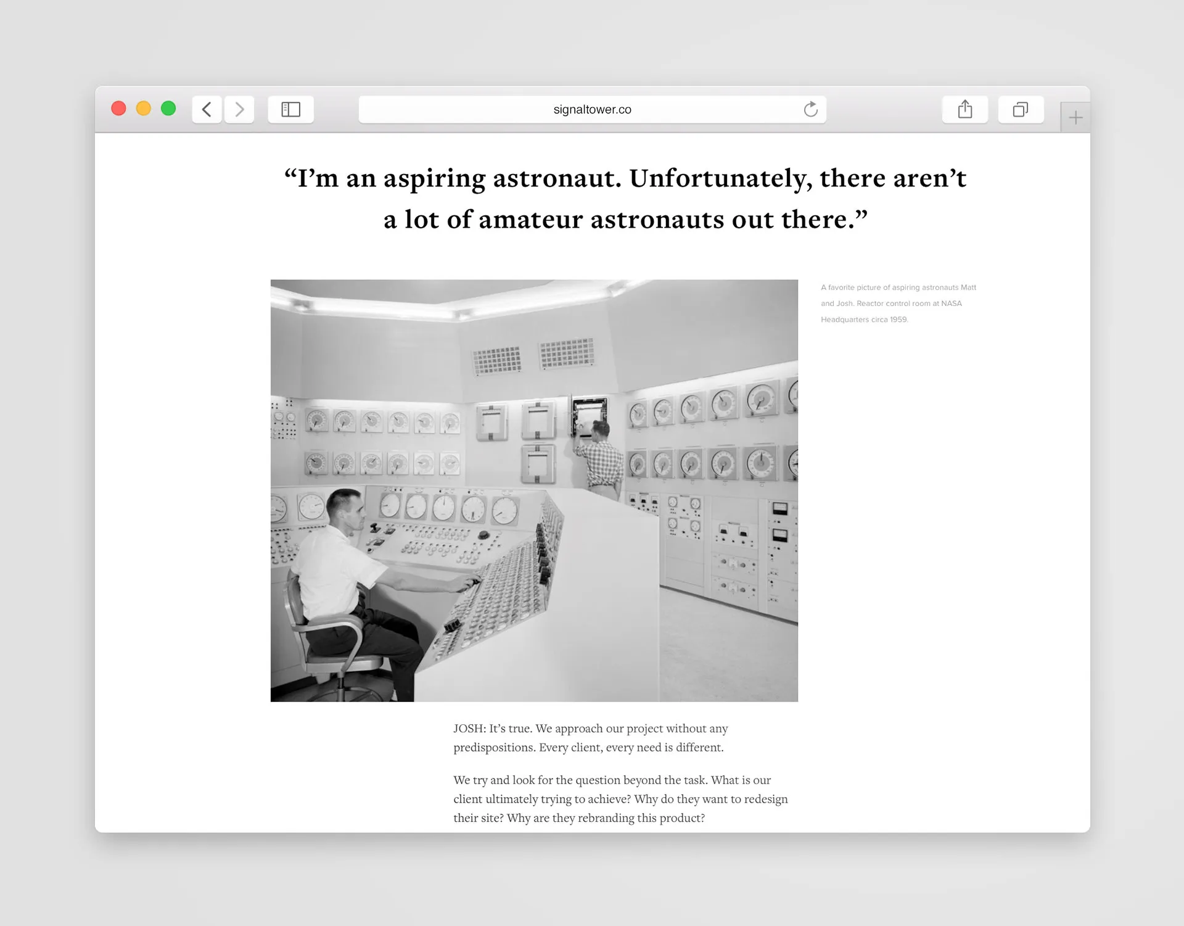Enter full screen with green button

click(x=168, y=109)
